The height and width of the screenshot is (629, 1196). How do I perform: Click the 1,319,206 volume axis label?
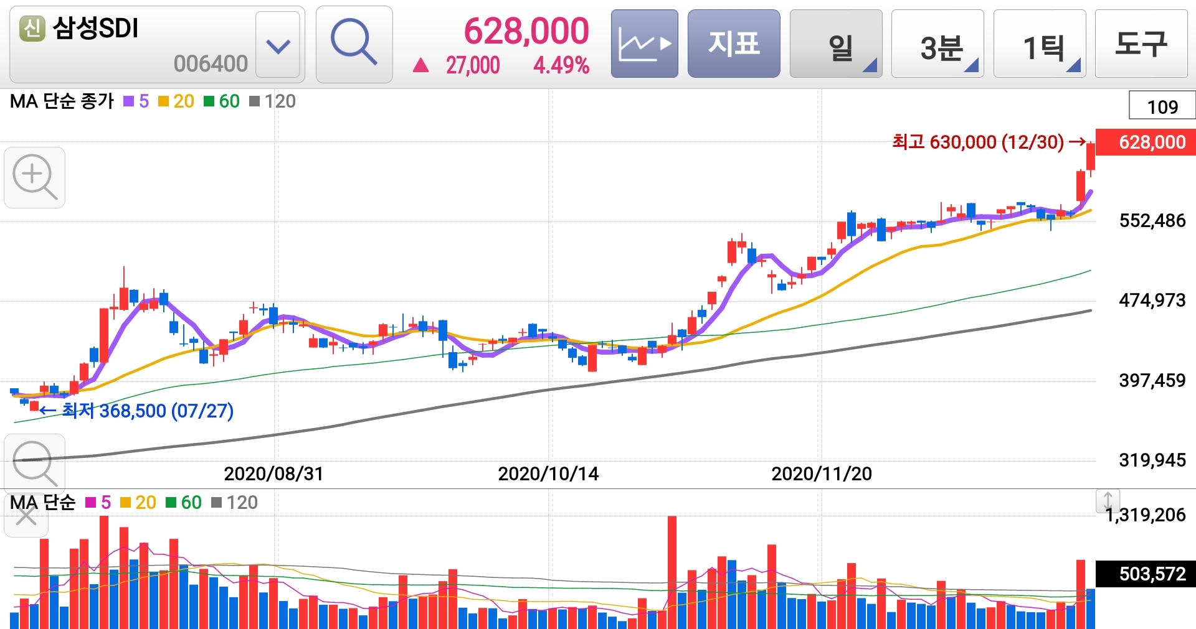coord(1146,515)
